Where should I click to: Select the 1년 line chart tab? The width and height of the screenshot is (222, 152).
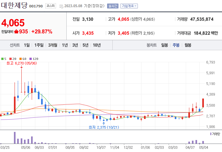click(65, 45)
